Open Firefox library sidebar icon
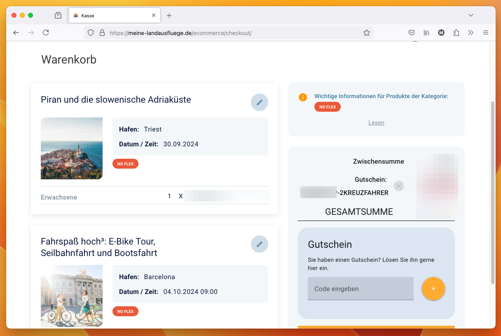Image resolution: width=501 pixels, height=336 pixels. (426, 33)
